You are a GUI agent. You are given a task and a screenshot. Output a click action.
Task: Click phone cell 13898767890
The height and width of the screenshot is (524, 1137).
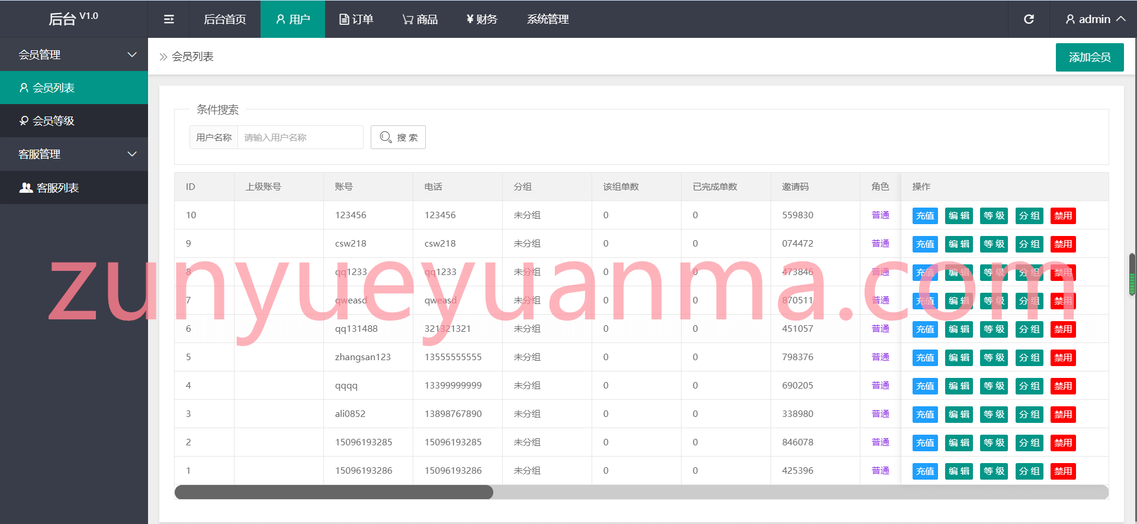(453, 414)
